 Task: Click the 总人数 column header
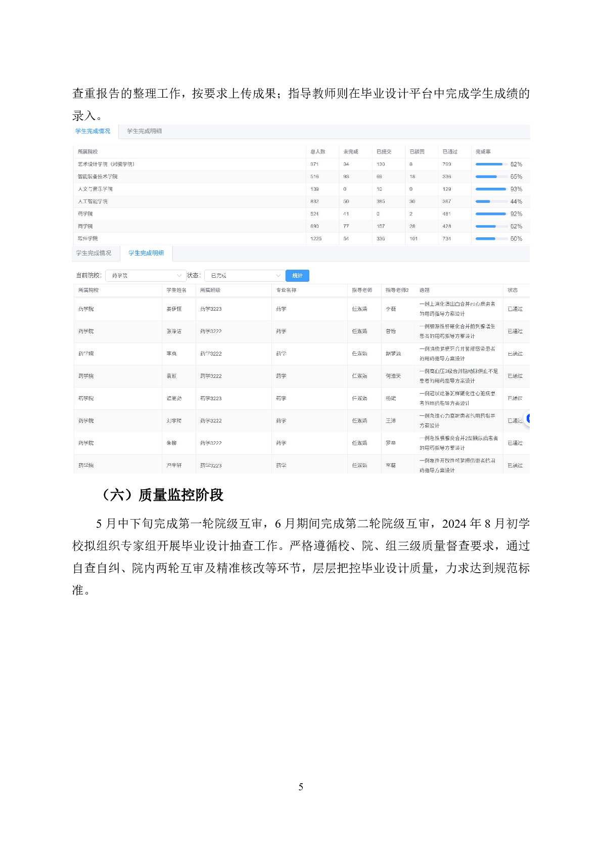(x=317, y=152)
